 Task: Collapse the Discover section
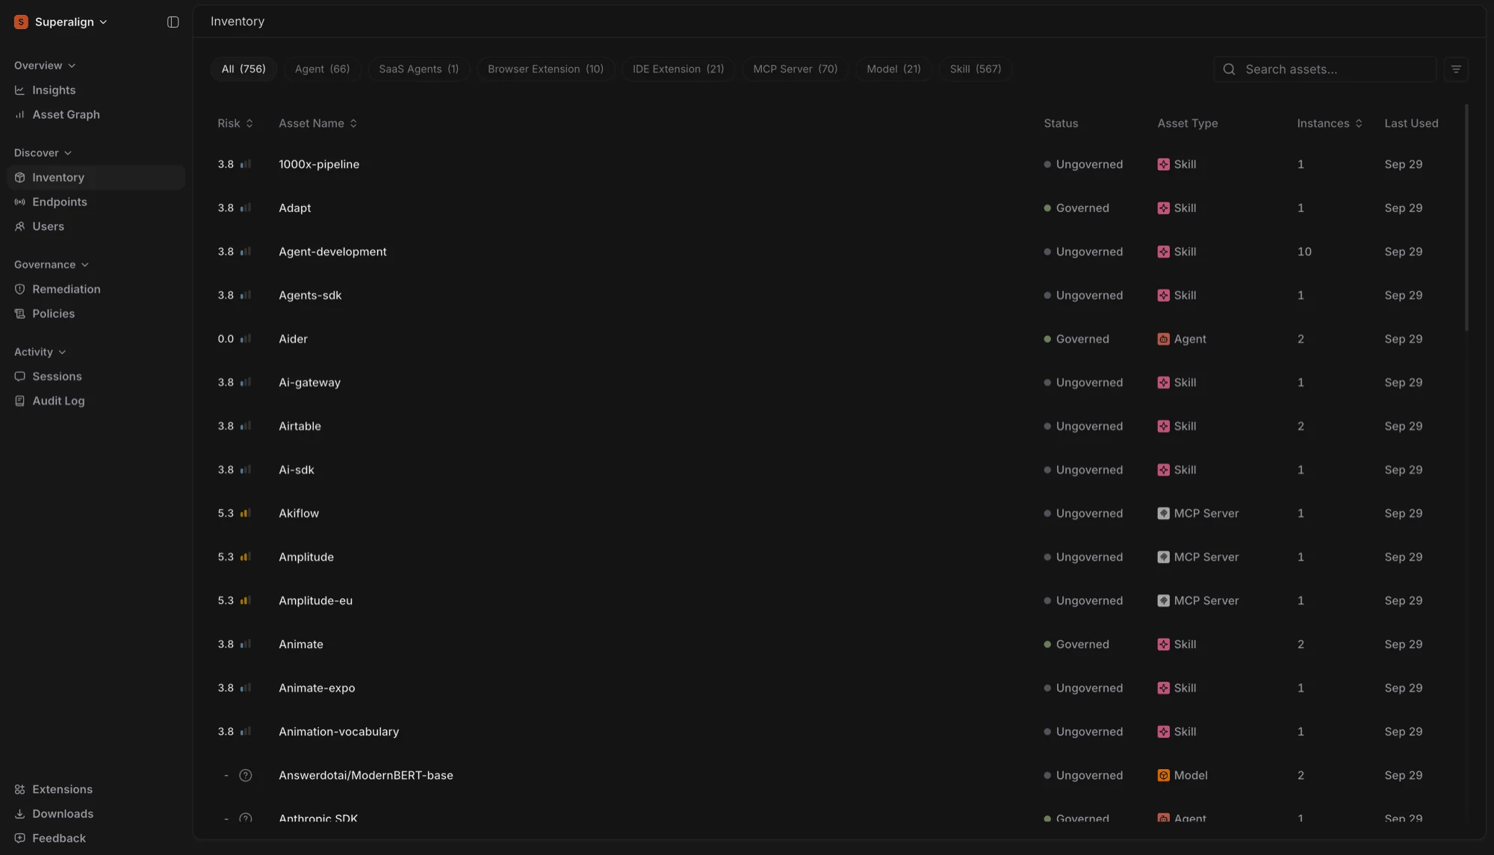43,153
